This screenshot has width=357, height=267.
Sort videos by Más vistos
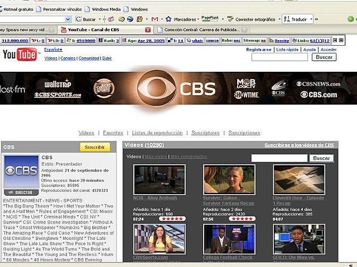click(x=156, y=157)
